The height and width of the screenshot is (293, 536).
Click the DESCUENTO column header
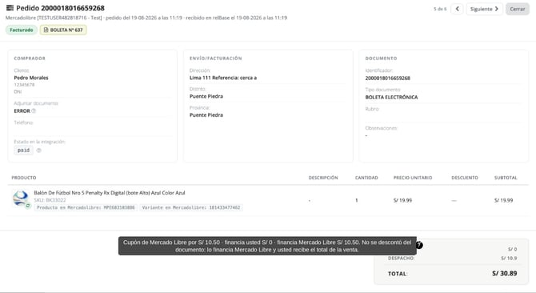[x=465, y=178]
